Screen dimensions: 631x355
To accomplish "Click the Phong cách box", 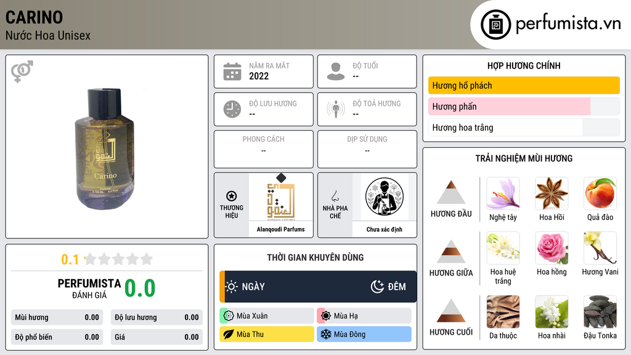I will 264,149.
